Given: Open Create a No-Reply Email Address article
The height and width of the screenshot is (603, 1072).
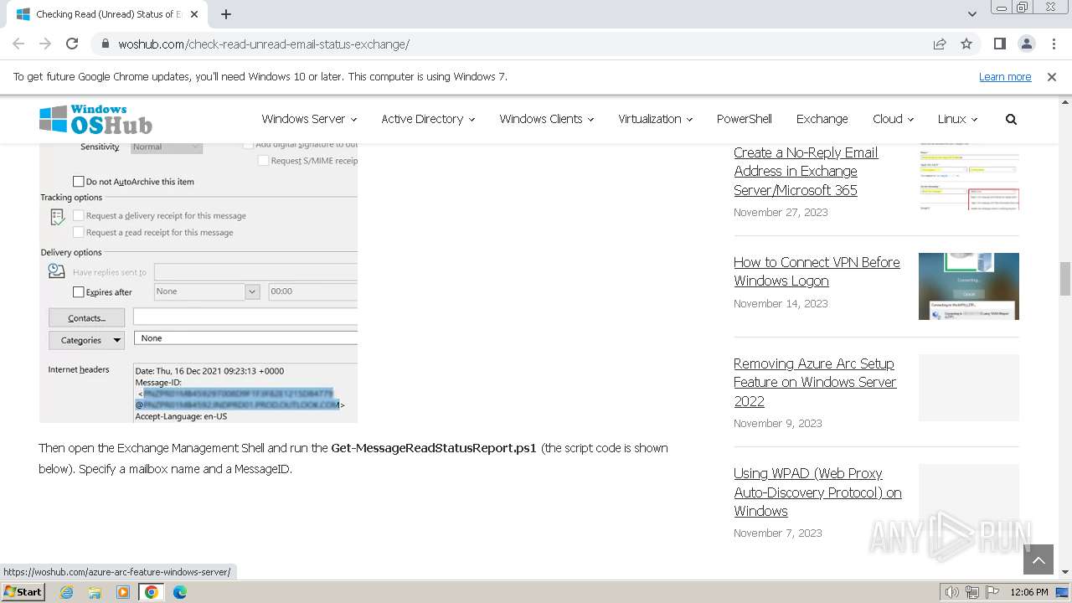Looking at the screenshot, I should [806, 171].
